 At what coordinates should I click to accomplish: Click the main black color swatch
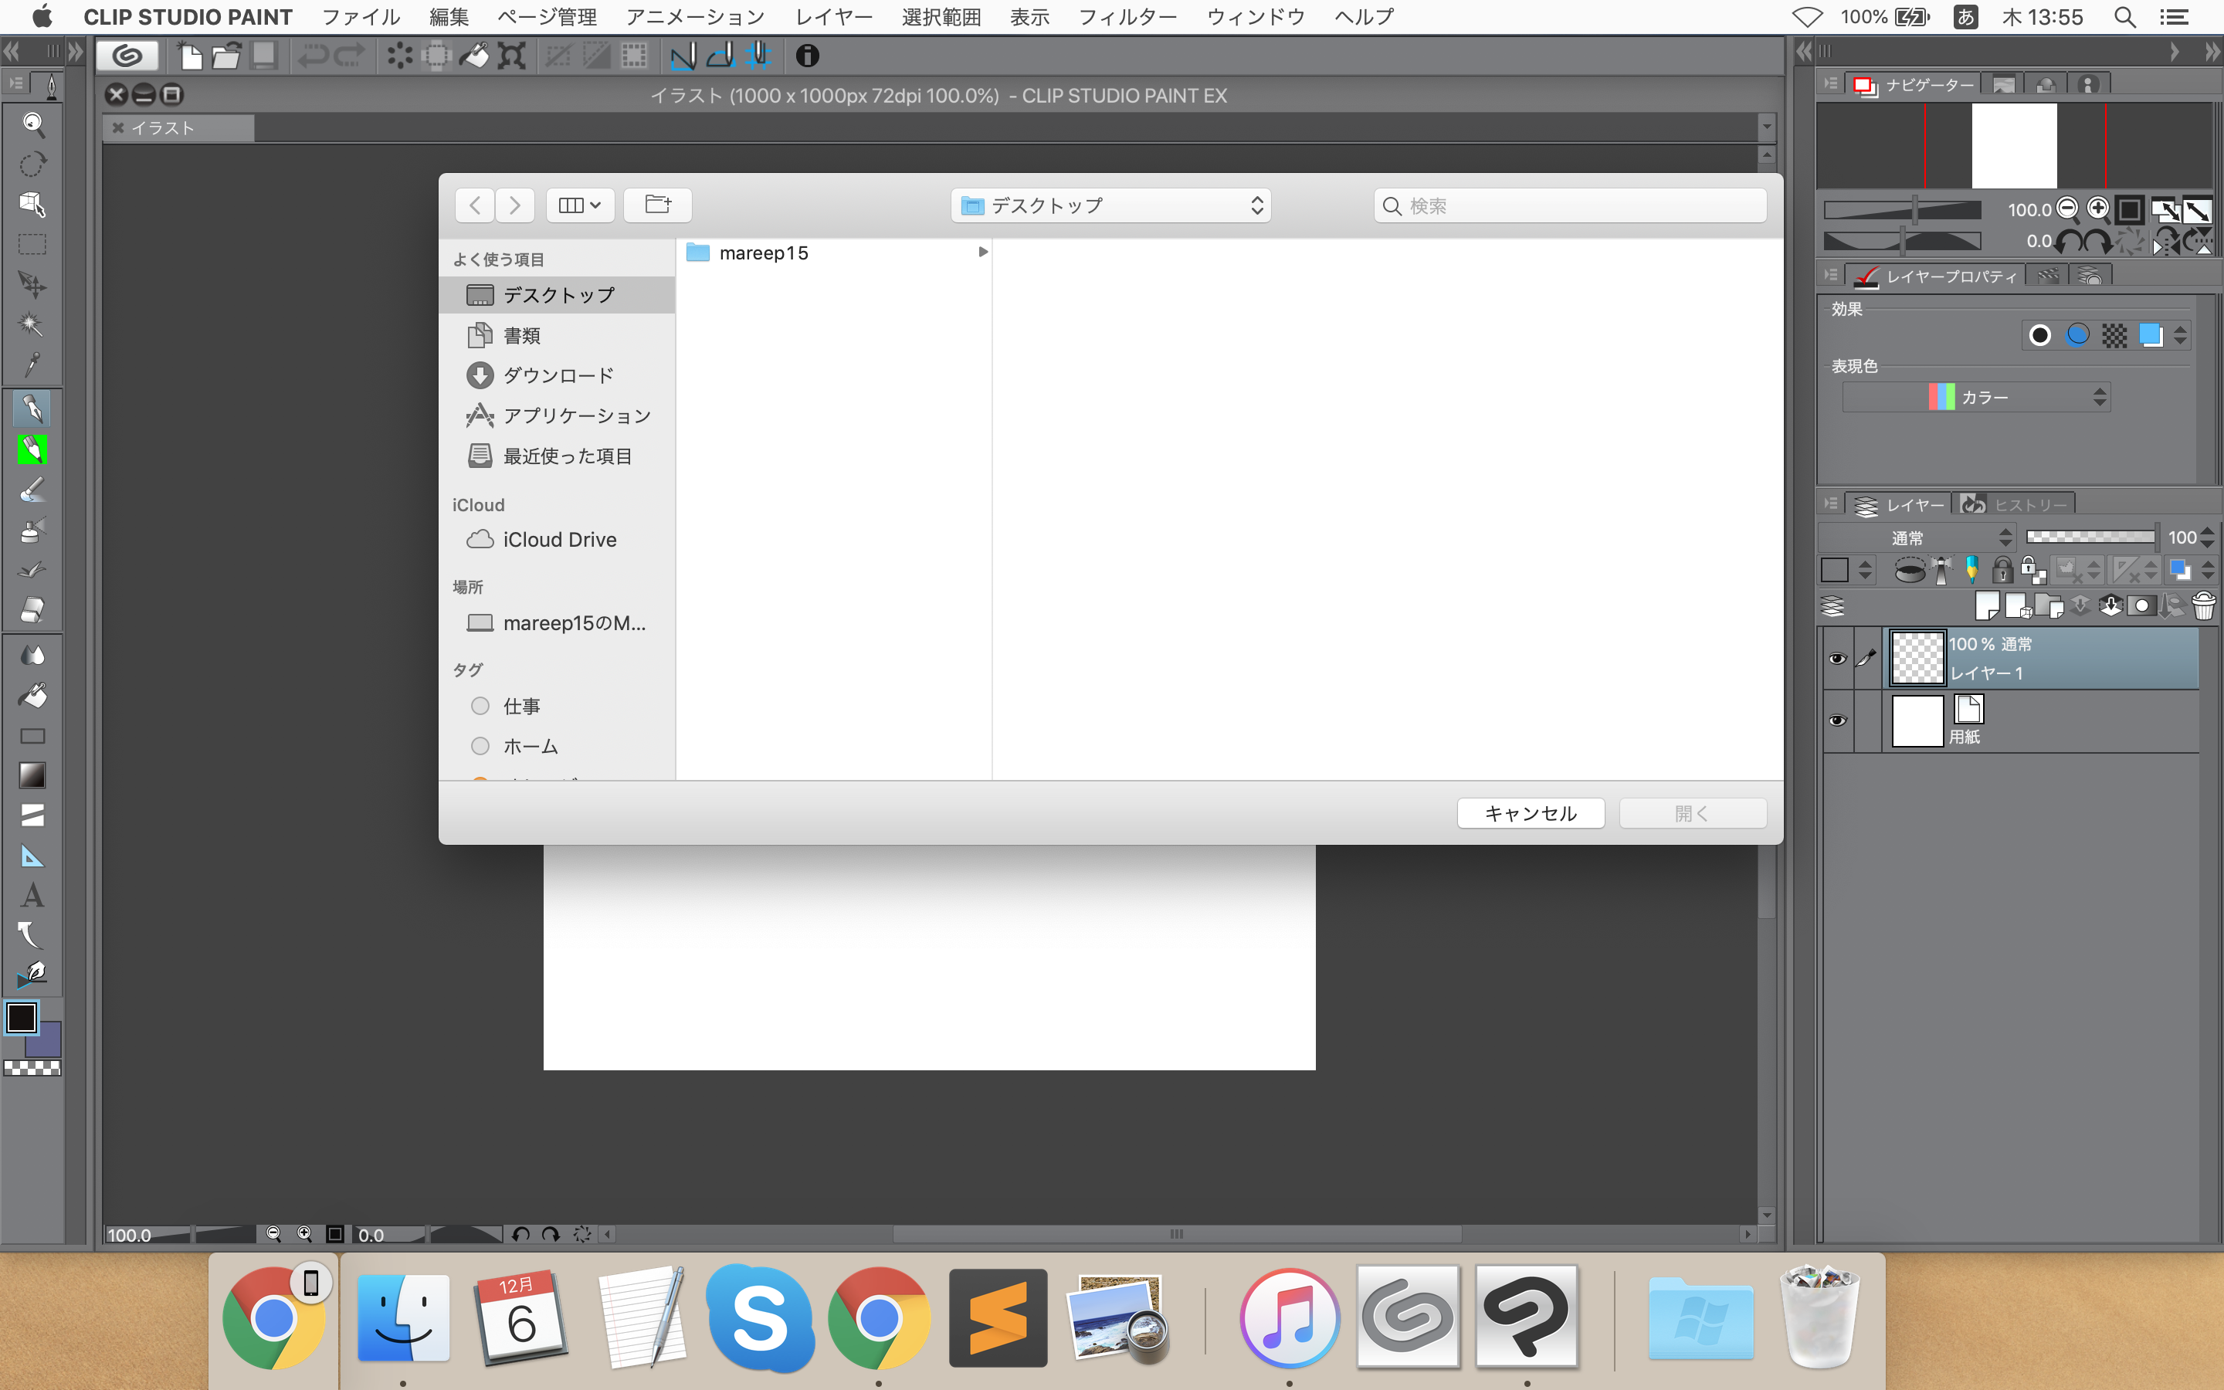click(22, 1018)
